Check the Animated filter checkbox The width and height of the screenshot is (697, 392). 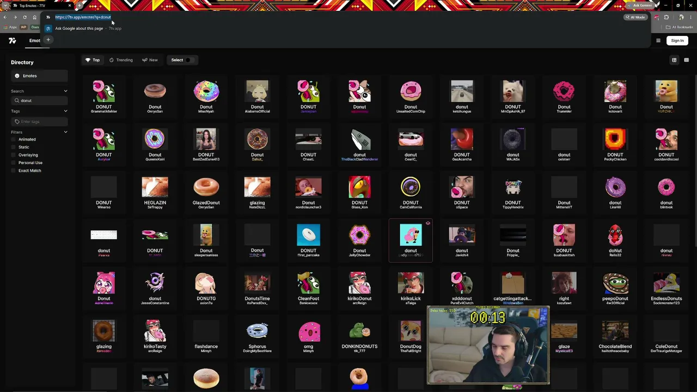14,139
